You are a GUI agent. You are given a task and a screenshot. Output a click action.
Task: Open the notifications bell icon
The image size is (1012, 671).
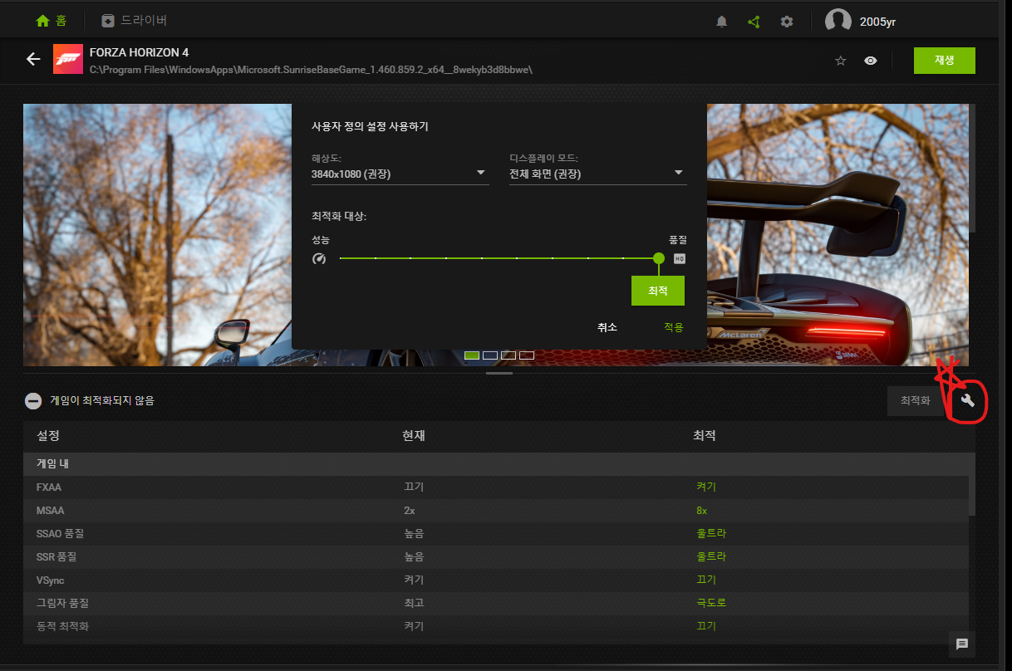coord(721,22)
